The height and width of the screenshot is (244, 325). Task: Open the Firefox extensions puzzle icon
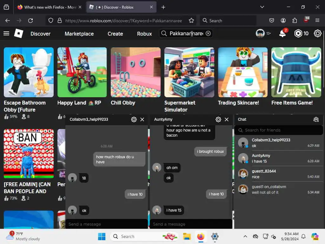pos(295,21)
